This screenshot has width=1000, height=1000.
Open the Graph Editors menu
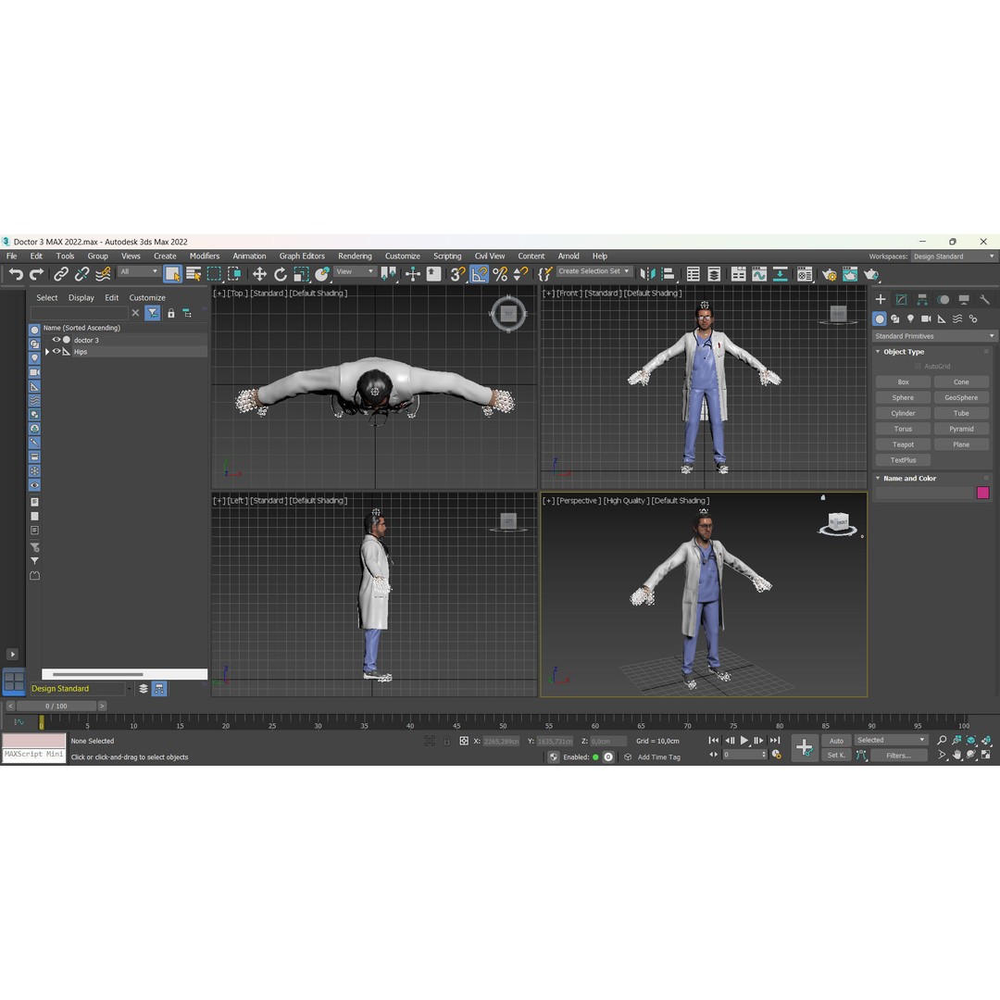click(x=302, y=256)
